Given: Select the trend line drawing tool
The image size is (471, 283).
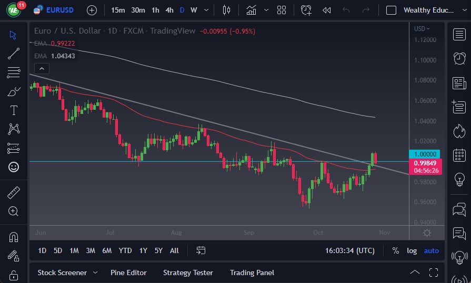Looking at the screenshot, I should (14, 53).
